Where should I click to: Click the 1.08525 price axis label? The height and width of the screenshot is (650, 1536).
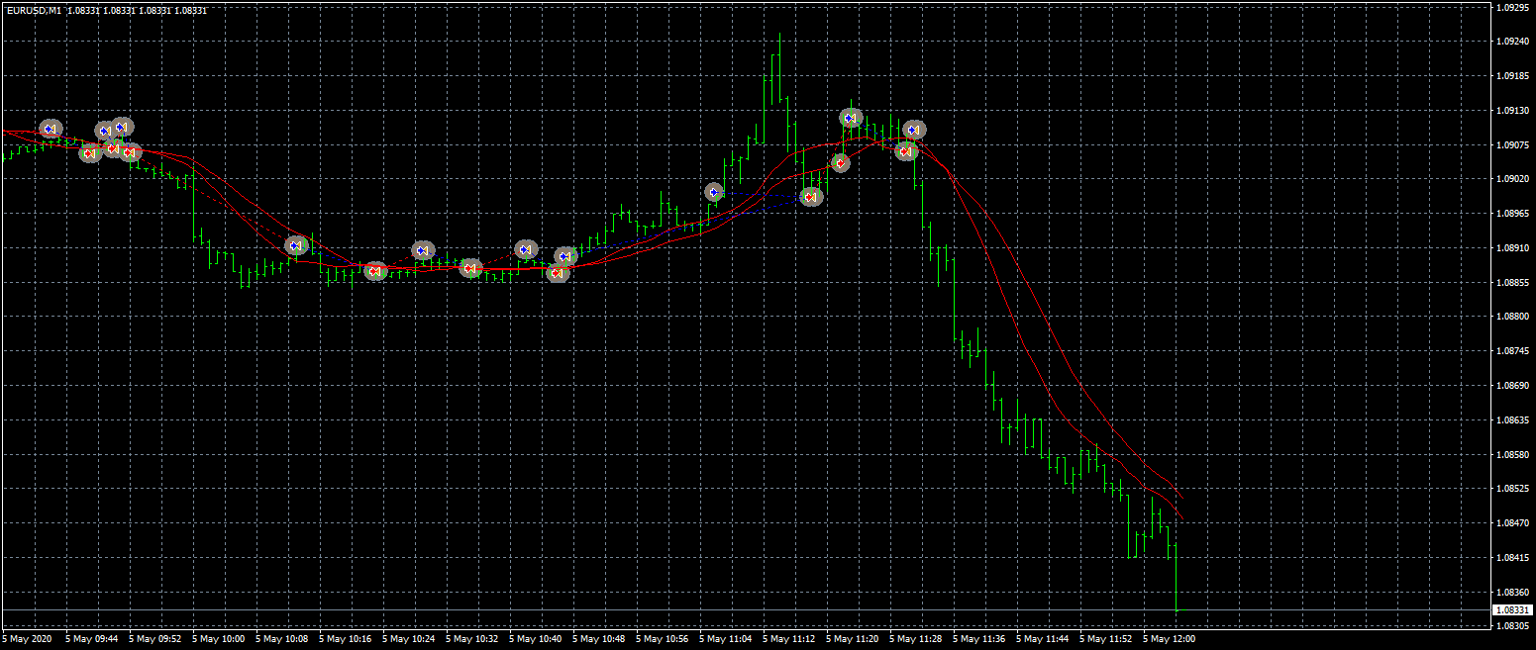1512,489
